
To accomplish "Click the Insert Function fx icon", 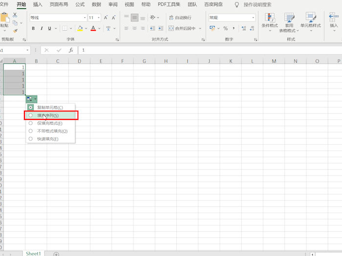I will point(71,50).
